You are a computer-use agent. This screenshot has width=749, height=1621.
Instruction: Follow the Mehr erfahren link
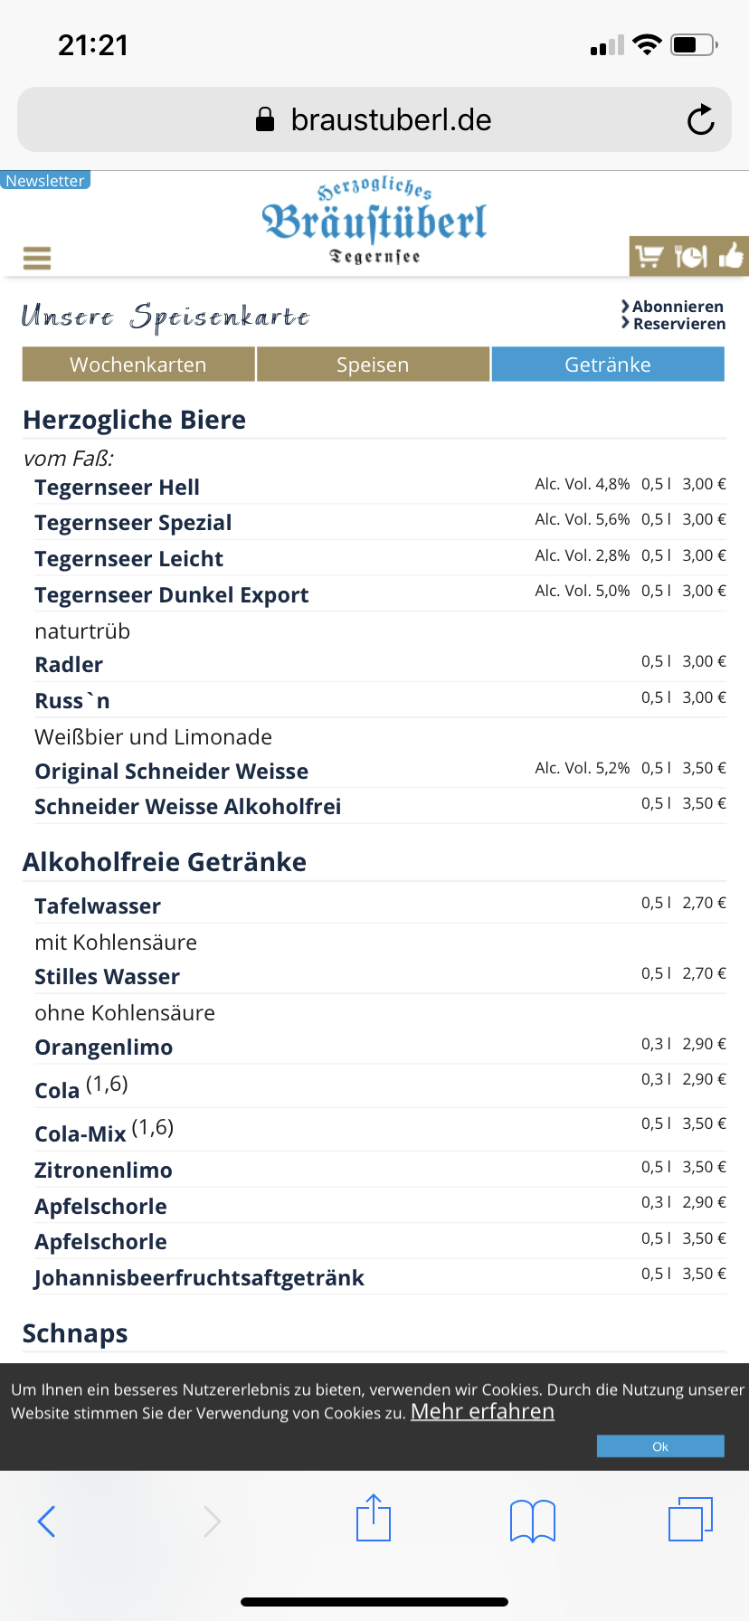[x=482, y=1412]
